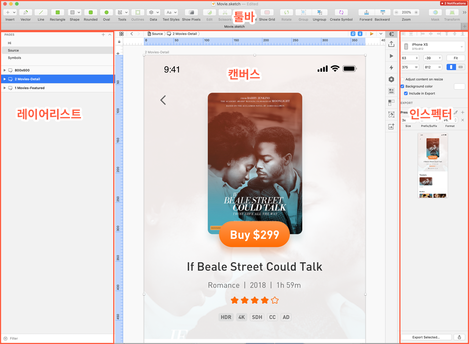Choose the Line tool in toolbar

click(41, 12)
